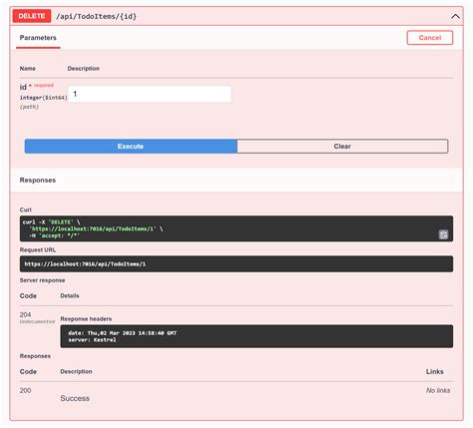Click the red DELETE method badge

tap(32, 16)
